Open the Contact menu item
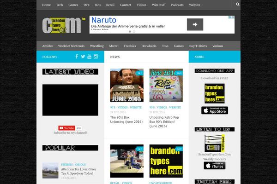277x184 pixels. pos(126,5)
